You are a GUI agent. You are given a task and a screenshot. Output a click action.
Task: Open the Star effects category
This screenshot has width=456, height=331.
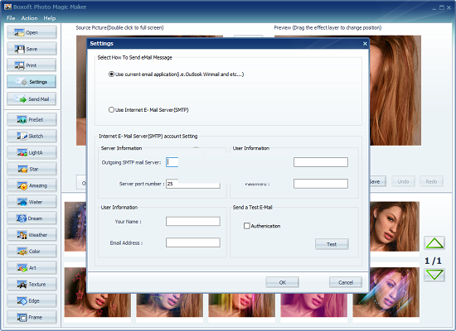click(x=32, y=169)
